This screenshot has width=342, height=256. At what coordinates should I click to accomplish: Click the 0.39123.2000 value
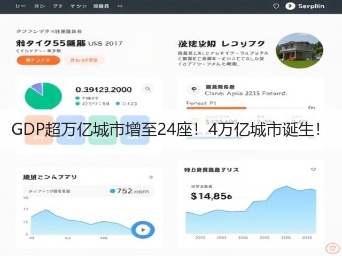104,90
